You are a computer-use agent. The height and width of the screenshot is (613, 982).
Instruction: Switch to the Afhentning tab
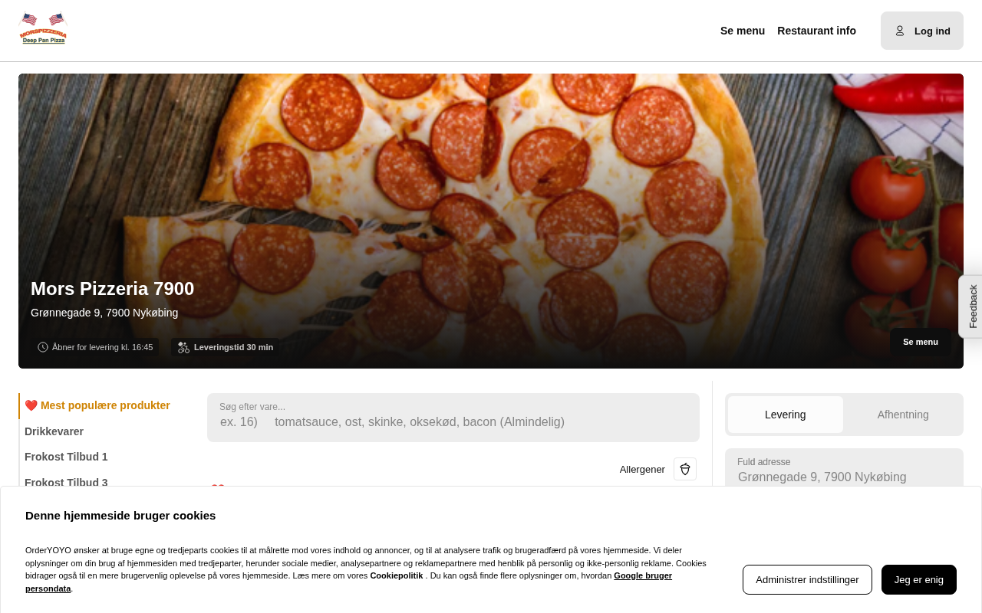click(903, 415)
